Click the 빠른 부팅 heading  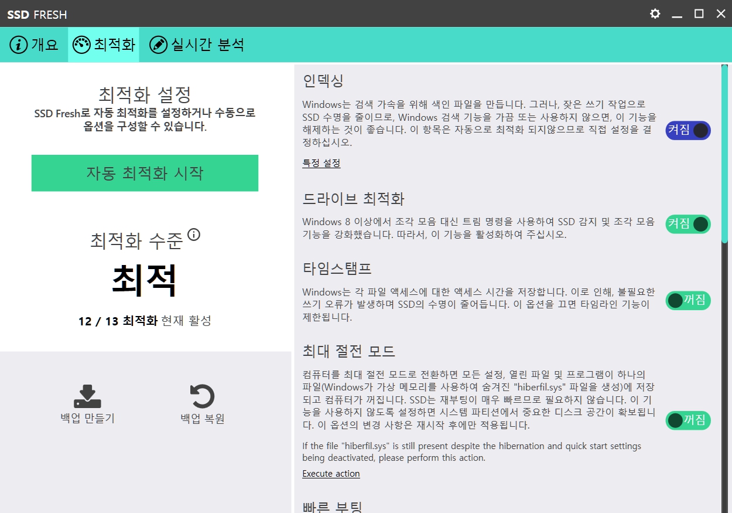tap(333, 507)
